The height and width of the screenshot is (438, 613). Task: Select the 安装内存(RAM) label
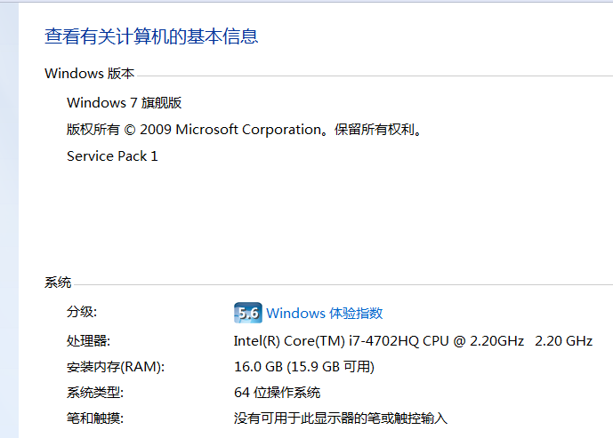[x=116, y=367]
